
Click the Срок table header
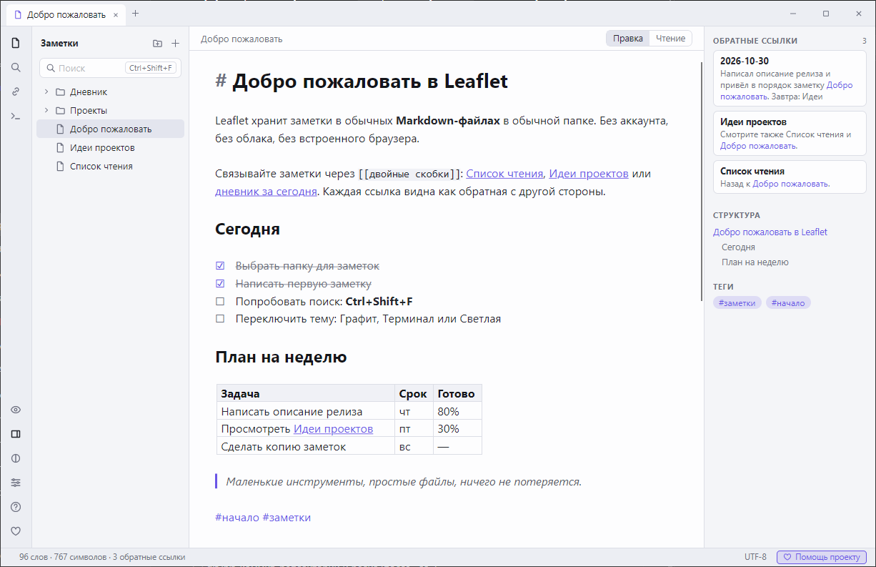(414, 393)
